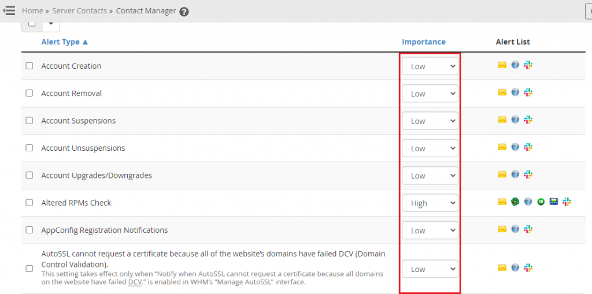This screenshot has width=592, height=294.
Task: Expand the bulk selection caret dropdown
Action: click(x=51, y=24)
